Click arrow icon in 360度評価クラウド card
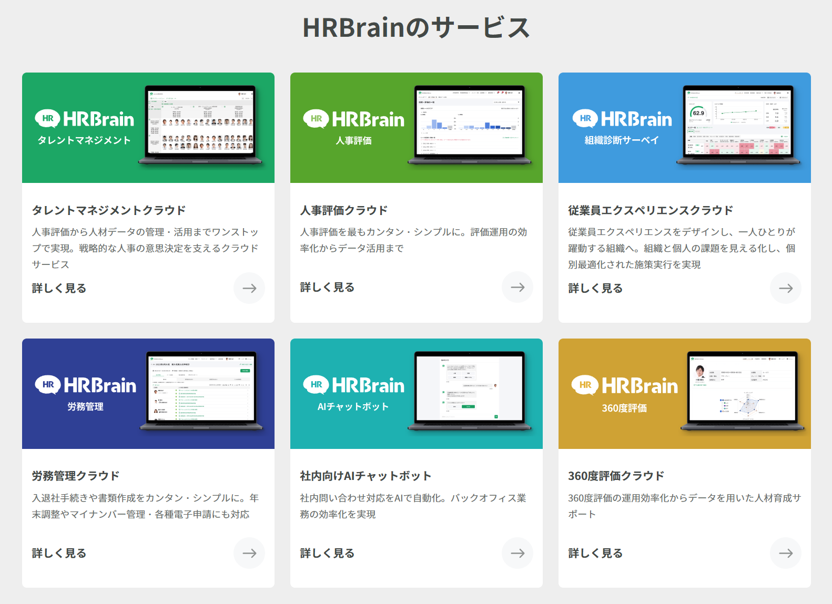Viewport: 832px width, 604px height. coord(786,553)
